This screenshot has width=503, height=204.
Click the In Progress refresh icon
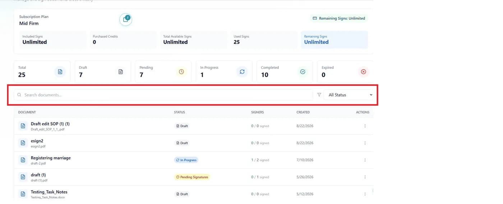pyautogui.click(x=242, y=72)
